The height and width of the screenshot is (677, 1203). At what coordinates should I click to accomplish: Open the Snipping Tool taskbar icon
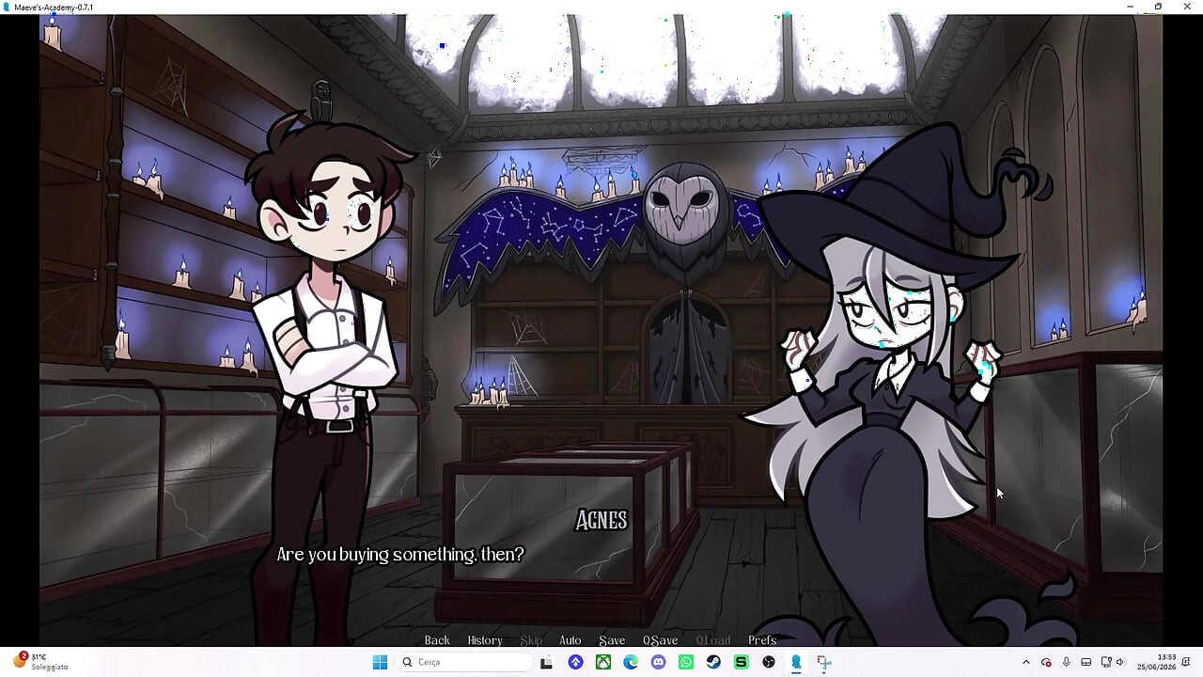tap(823, 662)
